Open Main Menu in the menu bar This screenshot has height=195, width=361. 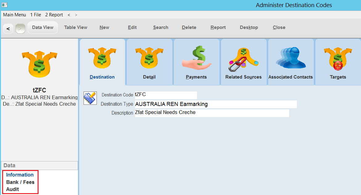pyautogui.click(x=14, y=15)
